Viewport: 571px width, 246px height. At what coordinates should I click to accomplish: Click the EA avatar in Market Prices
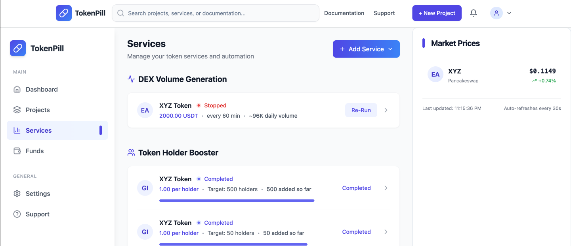point(435,75)
